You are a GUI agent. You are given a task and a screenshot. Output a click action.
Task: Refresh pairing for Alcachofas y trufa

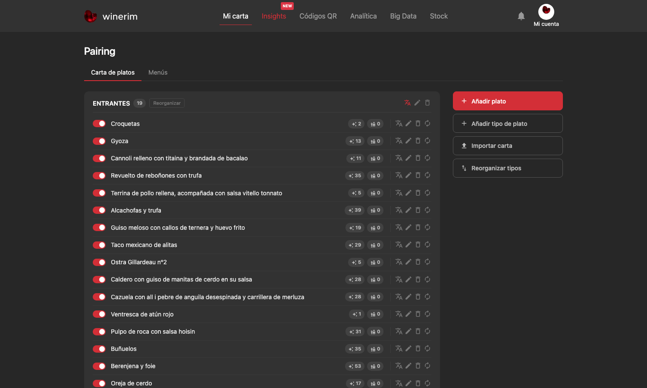pos(427,210)
